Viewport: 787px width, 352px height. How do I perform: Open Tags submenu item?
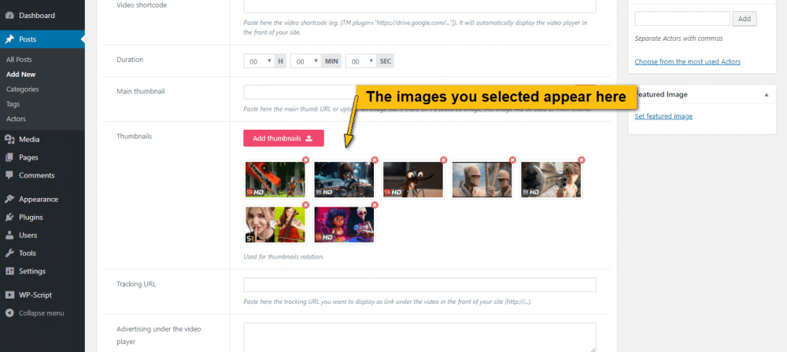tap(13, 104)
